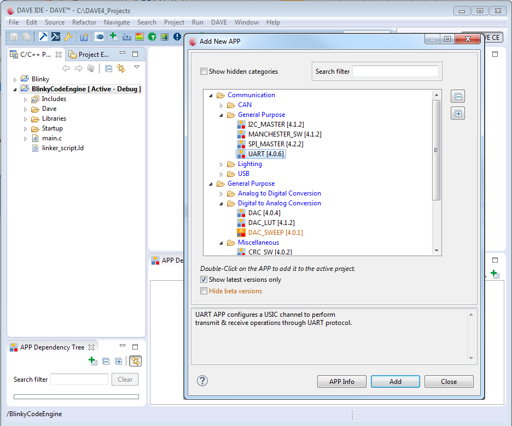Expand the USB folder
Viewport: 512px width, 426px height.
[x=221, y=174]
